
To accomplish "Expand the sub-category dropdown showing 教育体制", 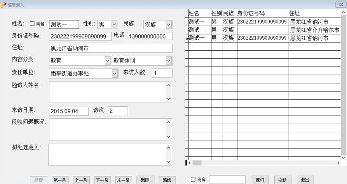I will (x=169, y=61).
